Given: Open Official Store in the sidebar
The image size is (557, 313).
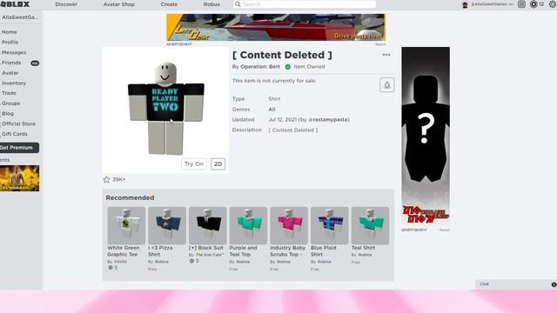Looking at the screenshot, I should click(18, 123).
